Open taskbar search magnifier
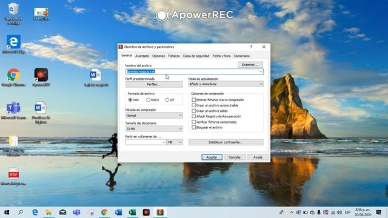Image resolution: width=388 pixels, height=218 pixels. [21, 213]
